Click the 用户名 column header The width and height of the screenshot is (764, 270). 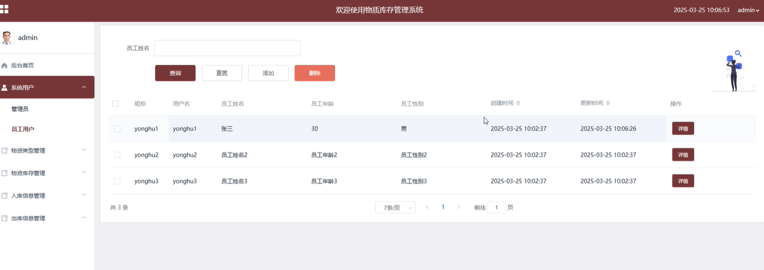182,104
